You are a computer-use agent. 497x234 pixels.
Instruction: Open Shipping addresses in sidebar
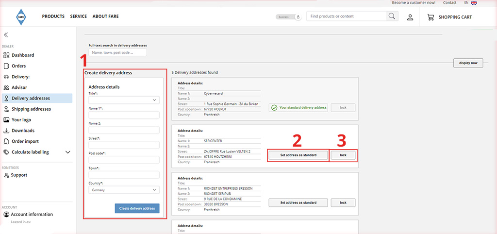click(32, 109)
